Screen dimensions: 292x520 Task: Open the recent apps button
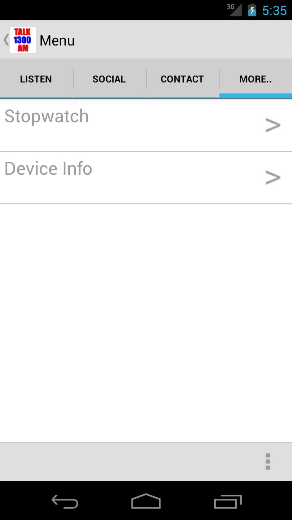[228, 501]
